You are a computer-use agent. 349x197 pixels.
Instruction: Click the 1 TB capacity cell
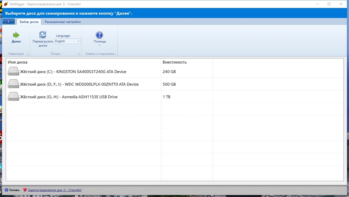point(167,97)
